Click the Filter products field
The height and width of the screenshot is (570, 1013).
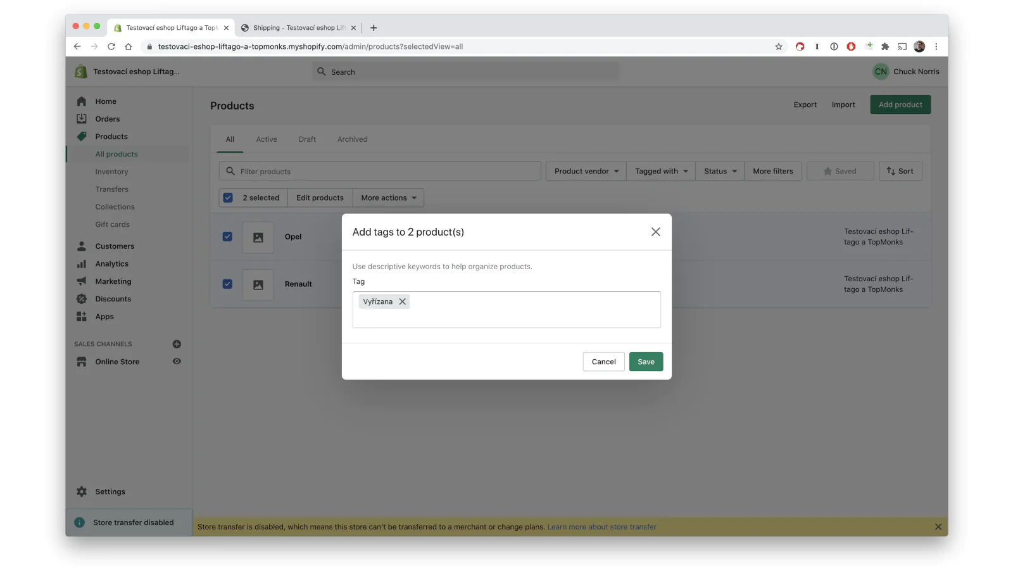coord(380,171)
